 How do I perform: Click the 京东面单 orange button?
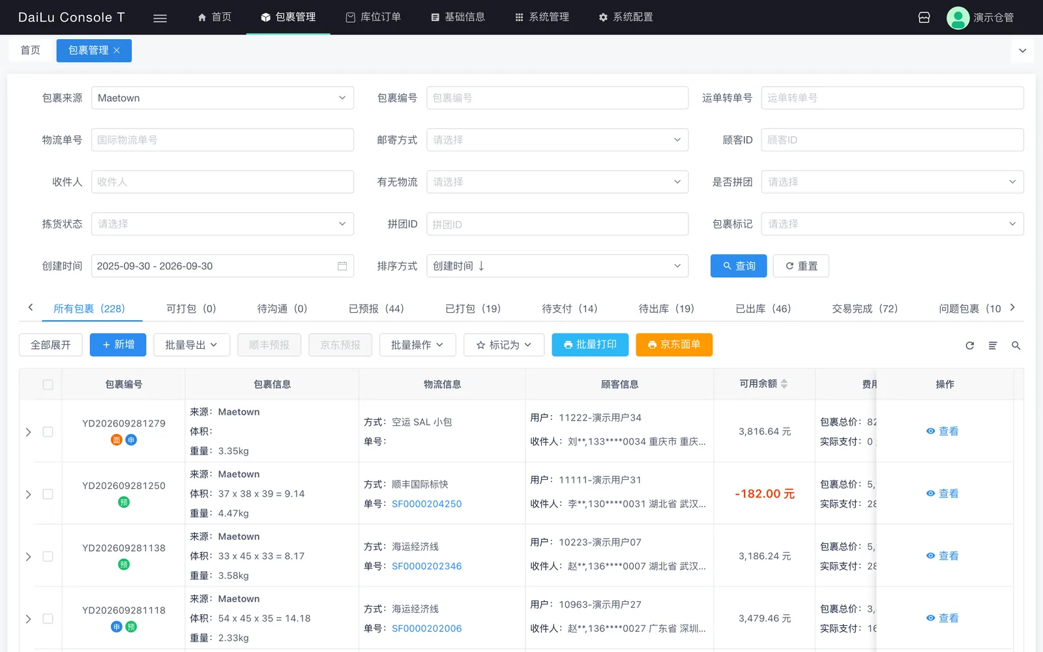click(x=674, y=345)
